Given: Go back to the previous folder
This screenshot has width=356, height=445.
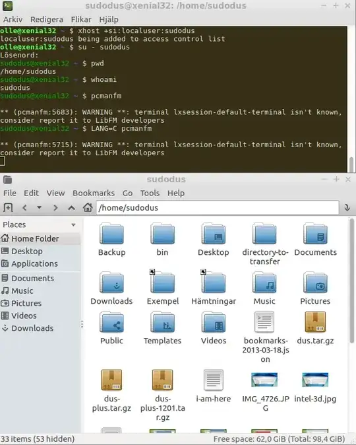Looking at the screenshot, I should pos(24,208).
